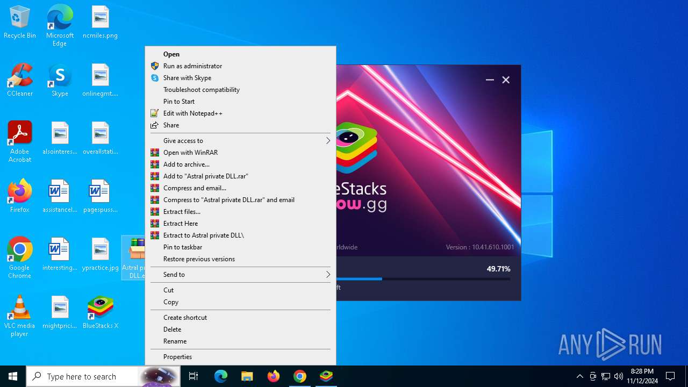Open Properties from the context menu

coord(240,357)
